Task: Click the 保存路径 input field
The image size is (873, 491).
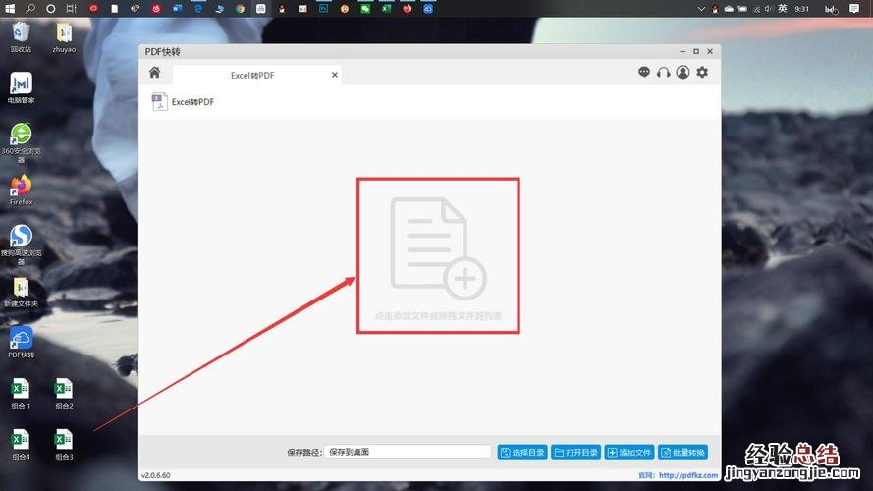Action: point(408,452)
